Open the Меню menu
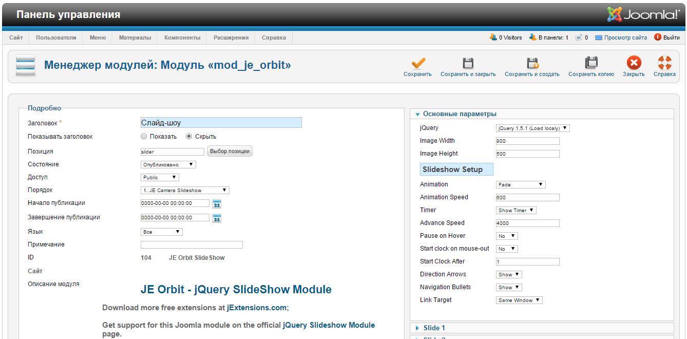This screenshot has height=339, width=687. tap(98, 37)
